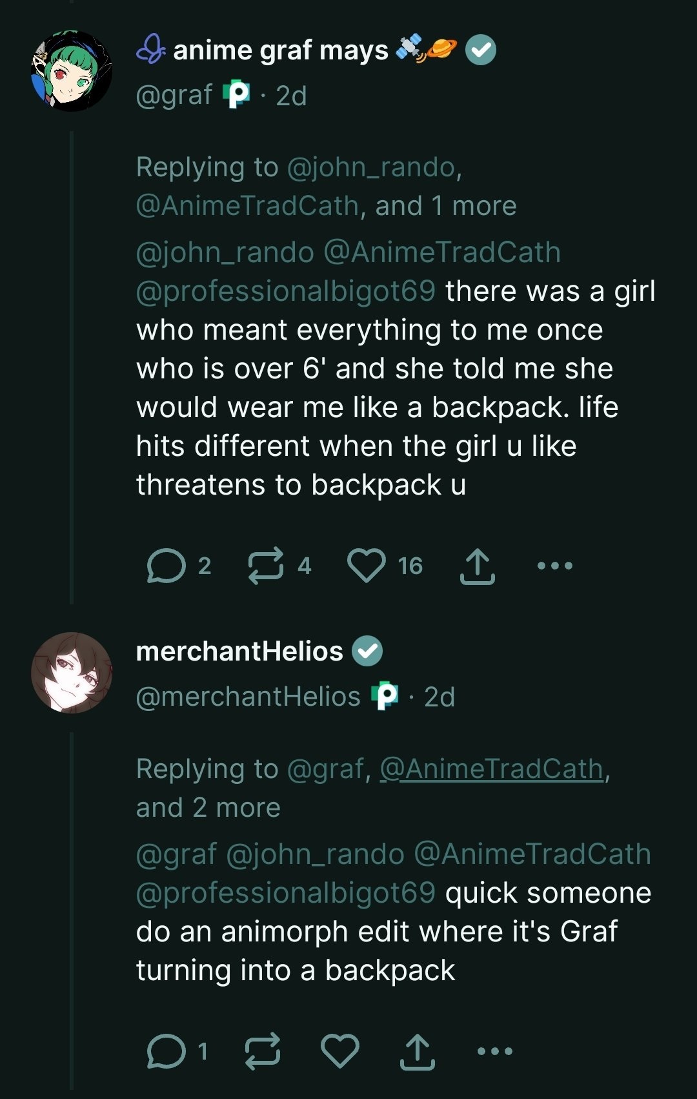Open graf's green-haired profile avatar
The height and width of the screenshot is (1099, 697).
coord(72,70)
